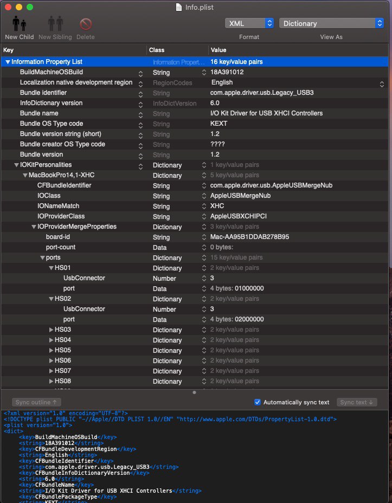Image resolution: width=392 pixels, height=503 pixels.
Task: Select the IONameMatch row
Action: tap(195, 206)
